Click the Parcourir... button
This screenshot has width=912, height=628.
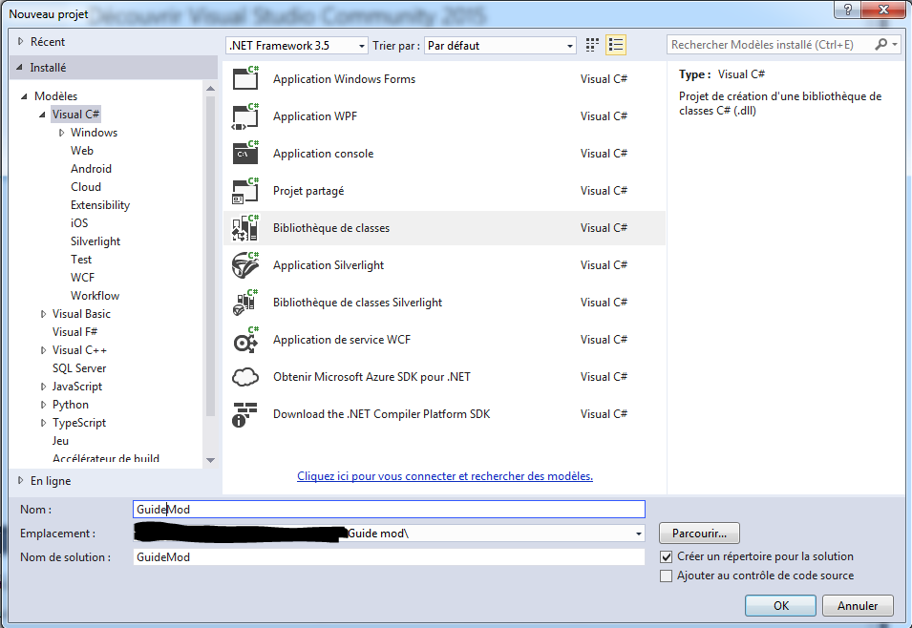[699, 534]
